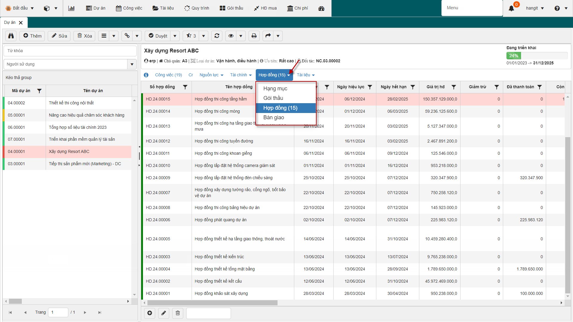Expand the dropdown next to cube icon
The height and width of the screenshot is (322, 573).
pos(56,8)
